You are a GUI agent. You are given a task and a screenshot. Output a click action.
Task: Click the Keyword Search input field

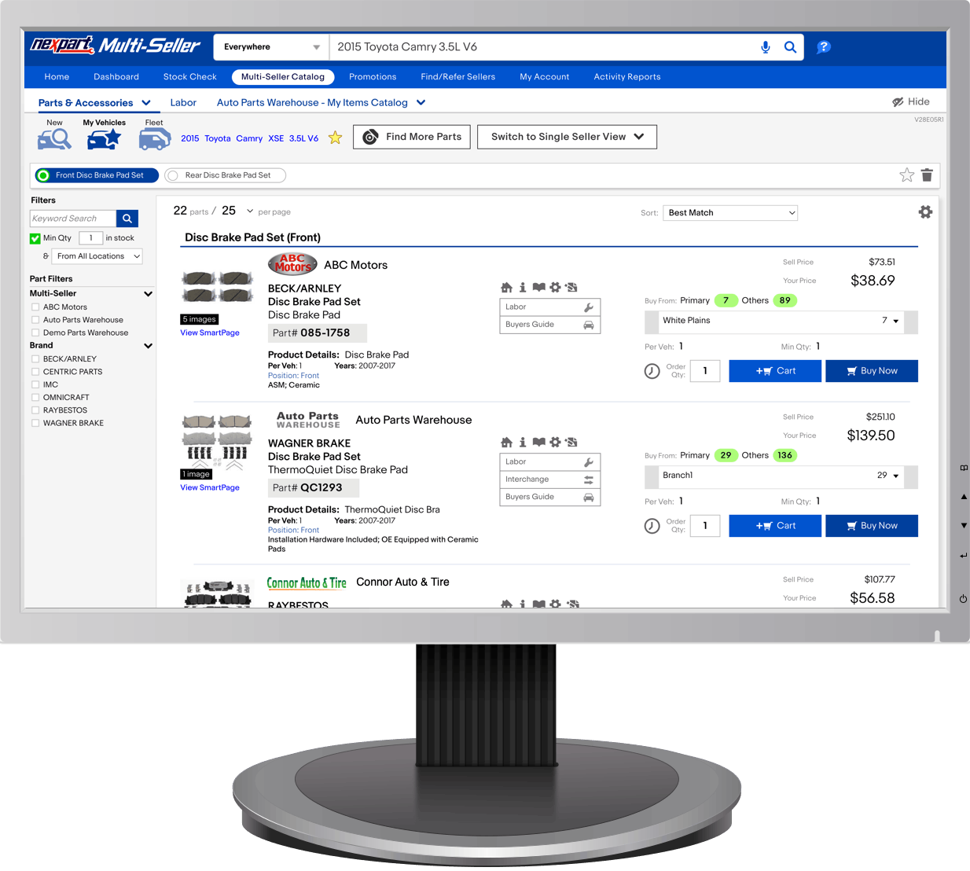click(72, 219)
